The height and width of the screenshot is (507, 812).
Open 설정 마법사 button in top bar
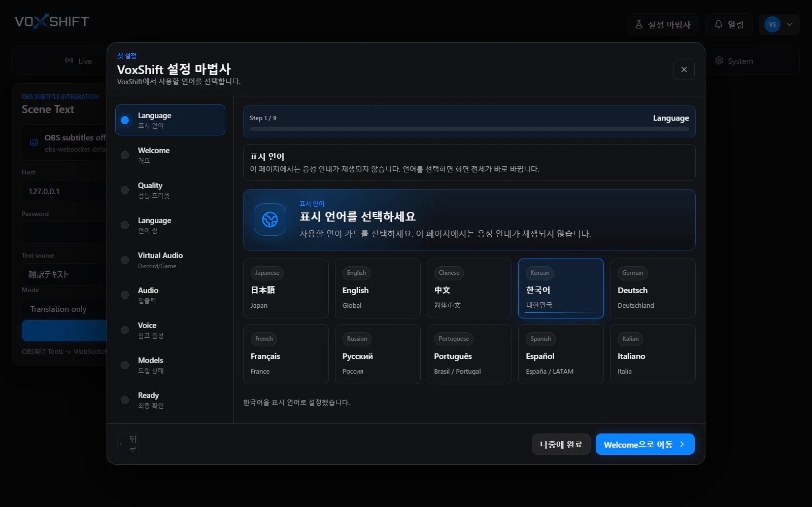[663, 24]
